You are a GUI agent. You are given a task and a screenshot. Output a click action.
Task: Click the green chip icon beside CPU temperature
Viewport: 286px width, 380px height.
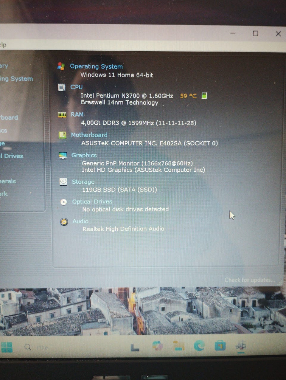click(x=204, y=96)
